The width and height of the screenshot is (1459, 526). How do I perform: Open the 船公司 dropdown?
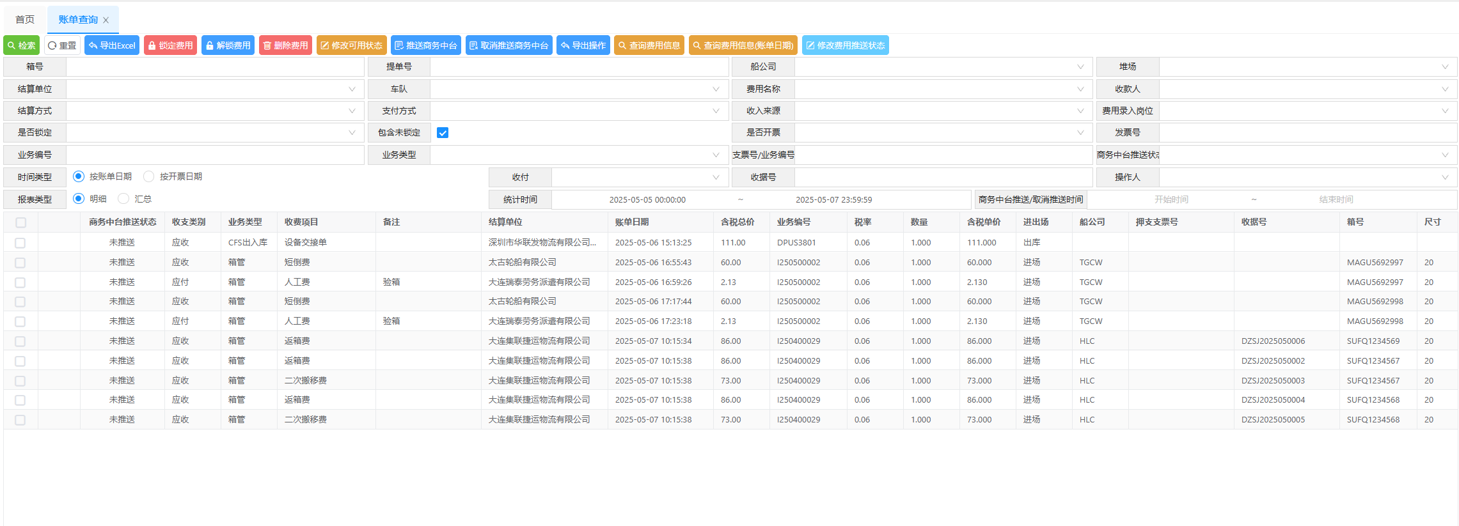coord(943,67)
